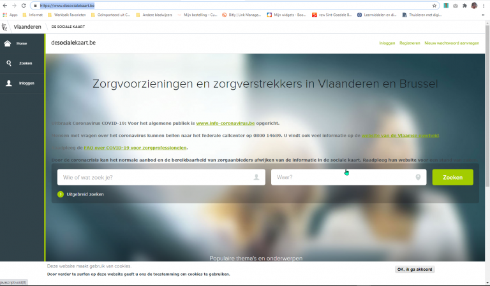The width and height of the screenshot is (490, 286).
Task: Open the Werkbalk Favorieten bookmark folder
Action: pos(67,15)
